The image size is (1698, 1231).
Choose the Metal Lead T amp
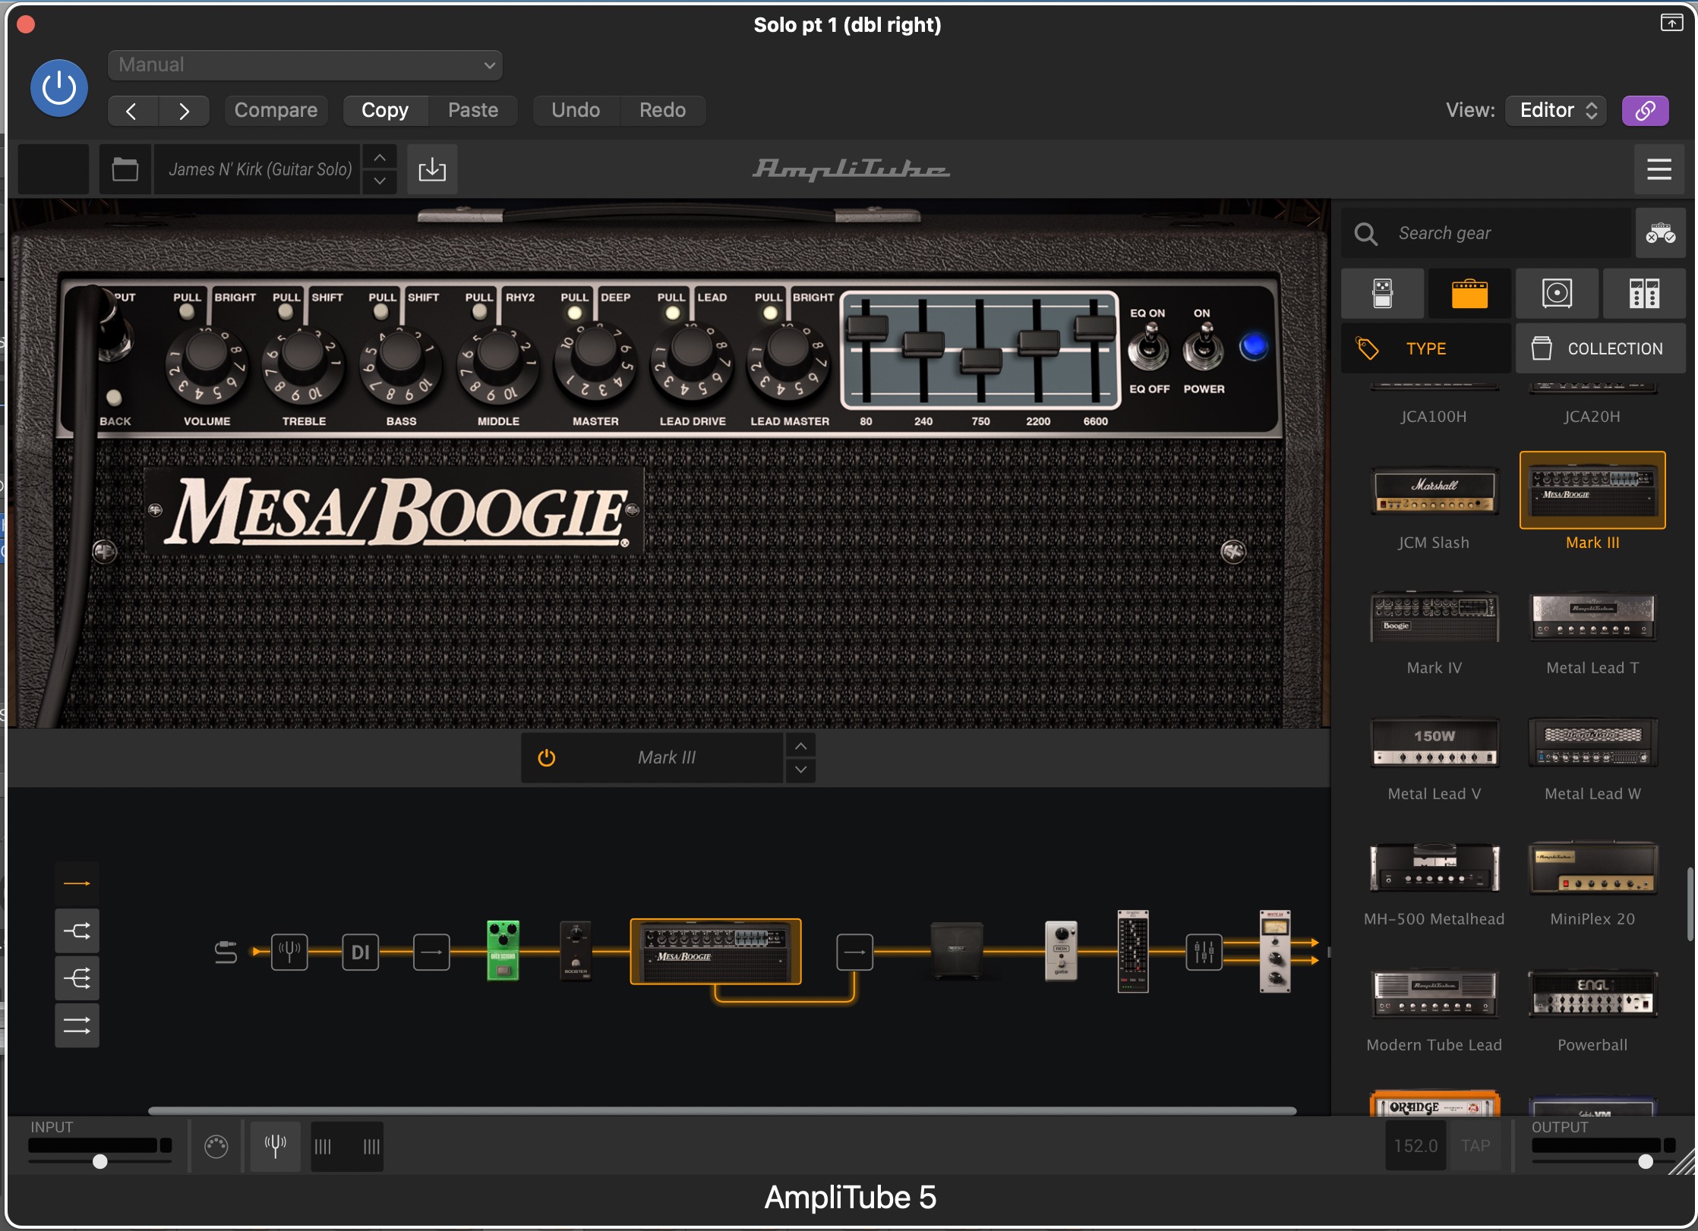pos(1592,617)
